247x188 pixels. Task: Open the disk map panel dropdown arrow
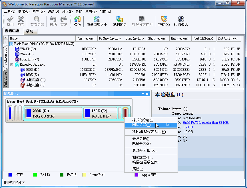pos(143,94)
